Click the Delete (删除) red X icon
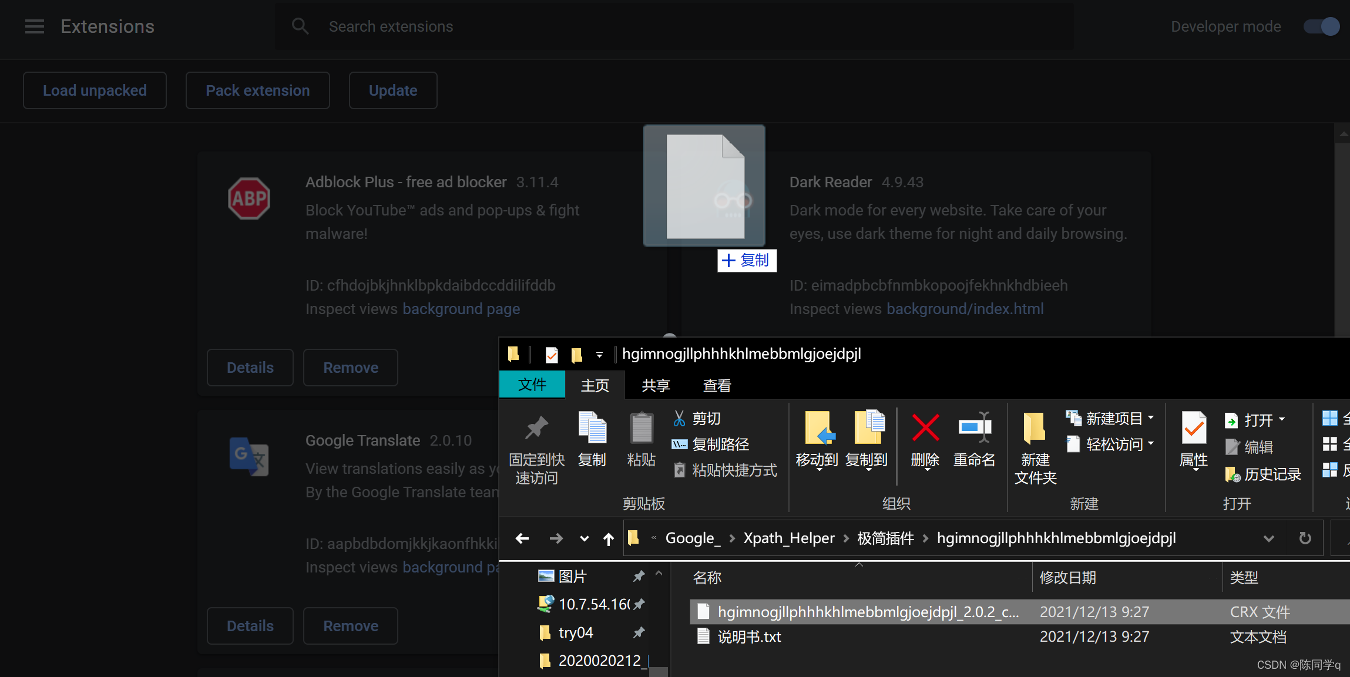The height and width of the screenshot is (677, 1350). point(925,428)
